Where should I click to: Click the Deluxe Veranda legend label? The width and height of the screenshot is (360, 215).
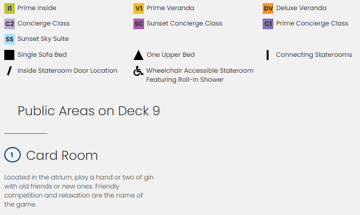(302, 8)
